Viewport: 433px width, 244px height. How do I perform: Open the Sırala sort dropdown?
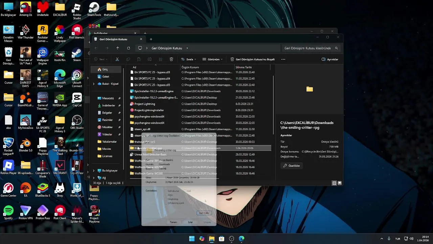[188, 59]
